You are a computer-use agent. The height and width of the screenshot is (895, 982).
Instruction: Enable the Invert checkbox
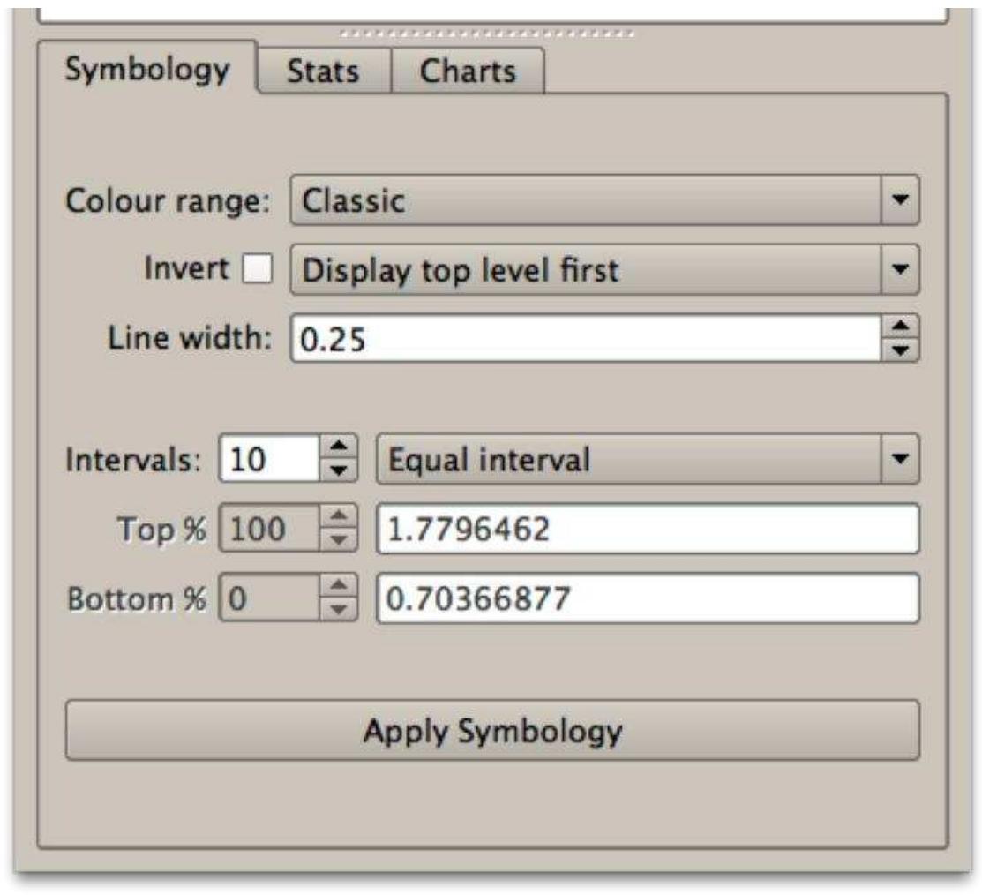[x=258, y=268]
